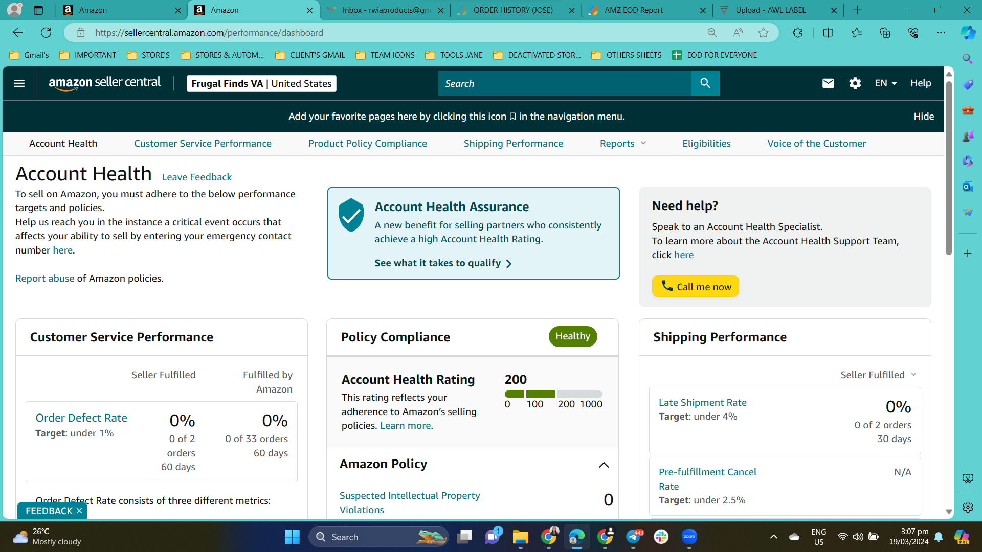
Task: Click the browser back arrow
Action: click(x=18, y=33)
